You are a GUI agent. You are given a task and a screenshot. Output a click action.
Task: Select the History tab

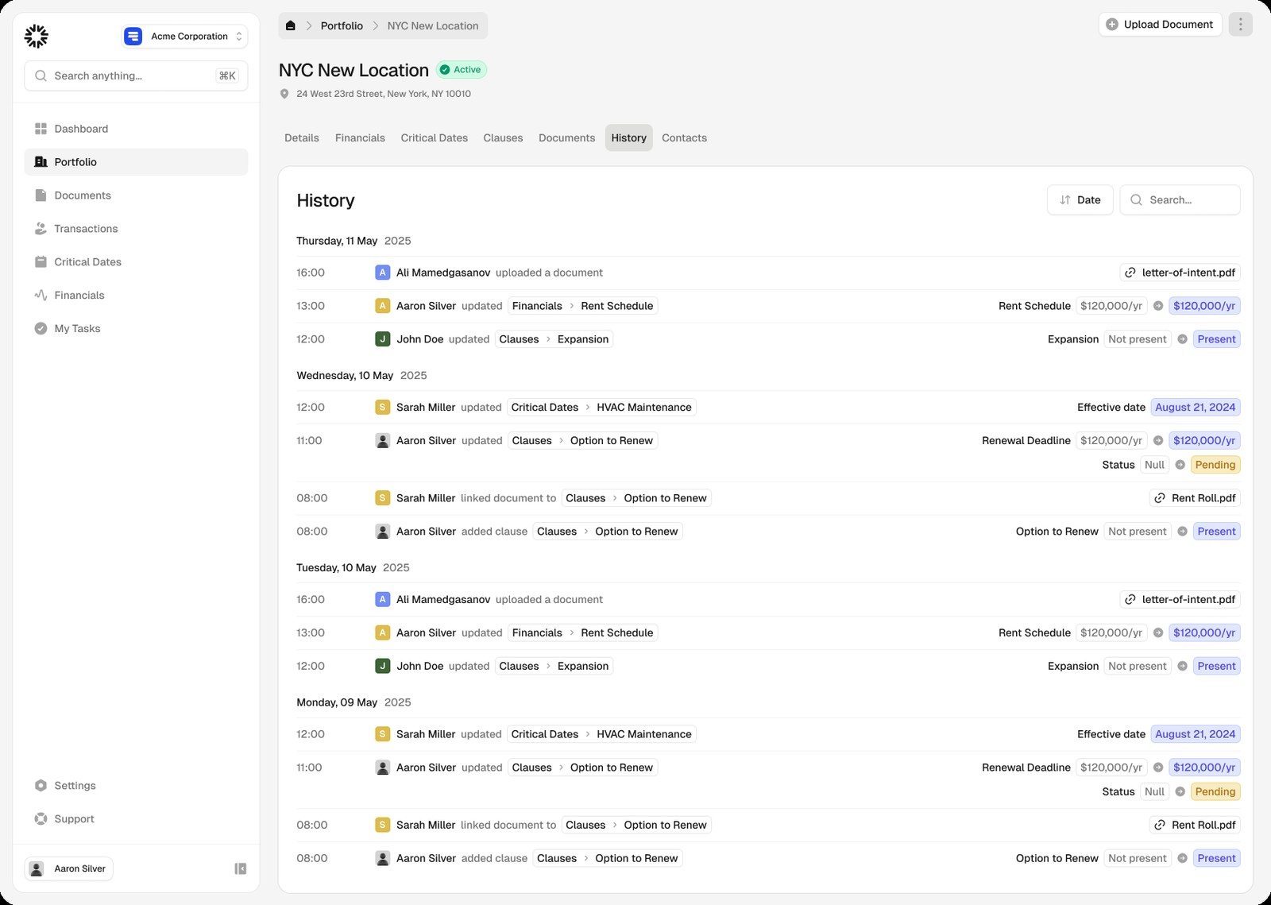pos(629,137)
